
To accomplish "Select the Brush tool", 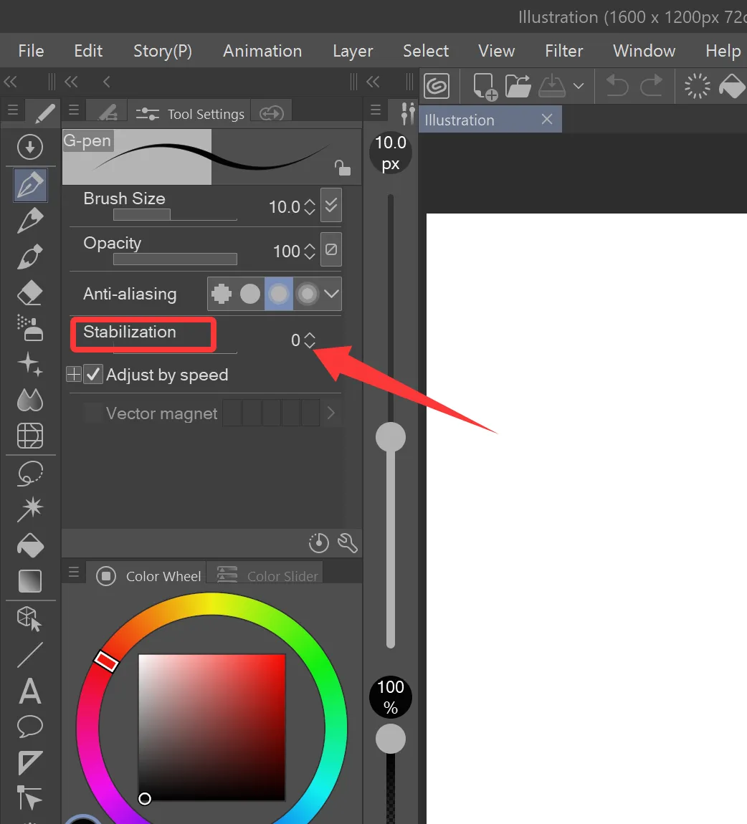I will pos(30,257).
